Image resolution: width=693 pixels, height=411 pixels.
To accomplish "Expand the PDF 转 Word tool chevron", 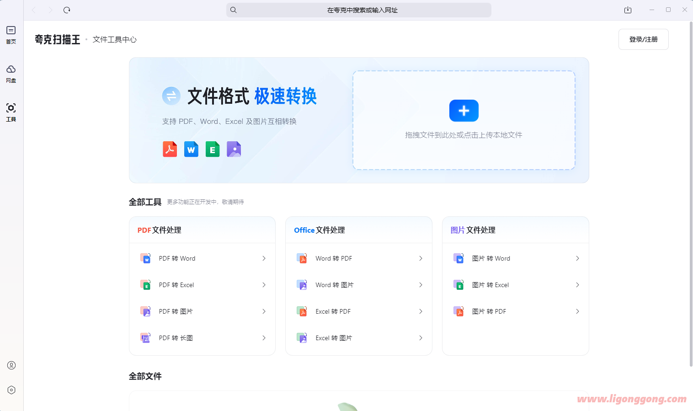I will pyautogui.click(x=264, y=258).
